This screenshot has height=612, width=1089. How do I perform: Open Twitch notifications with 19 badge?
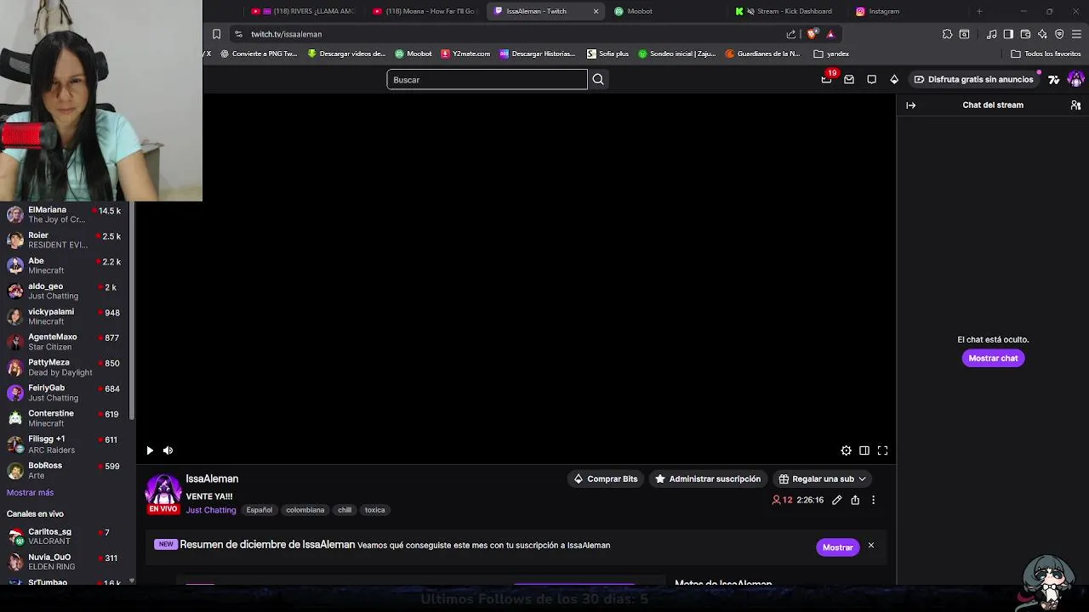click(x=827, y=78)
